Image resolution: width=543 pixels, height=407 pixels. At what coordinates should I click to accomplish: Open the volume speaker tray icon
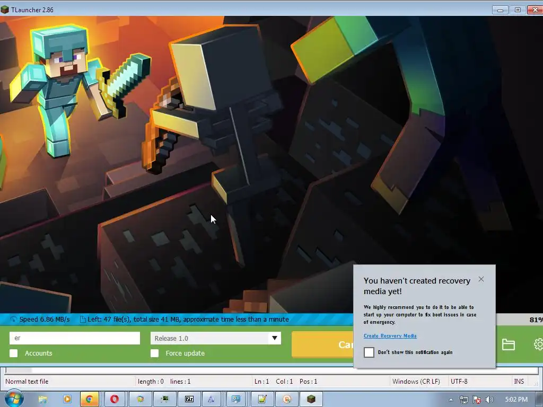489,400
